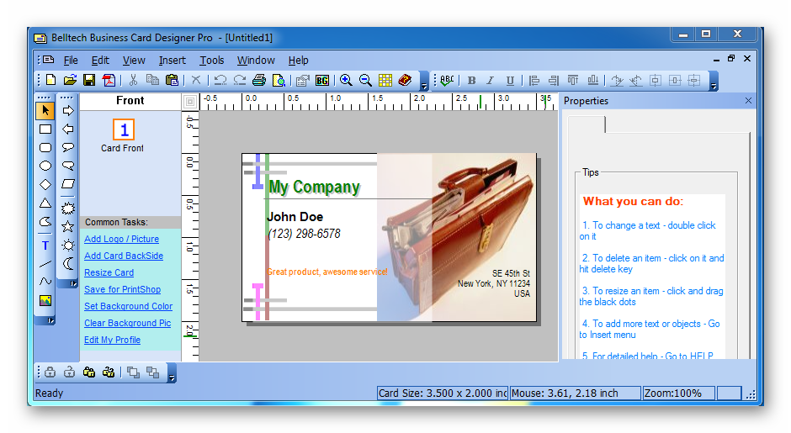Click the Set Background Color link
791x433 pixels.
click(x=128, y=306)
